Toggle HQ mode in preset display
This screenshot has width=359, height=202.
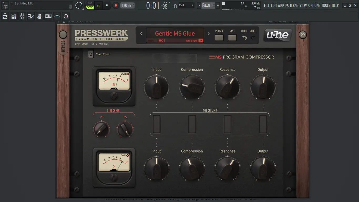[x=161, y=41]
